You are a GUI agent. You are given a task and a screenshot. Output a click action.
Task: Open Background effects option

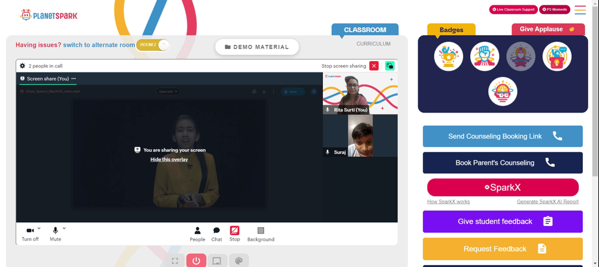tap(261, 234)
